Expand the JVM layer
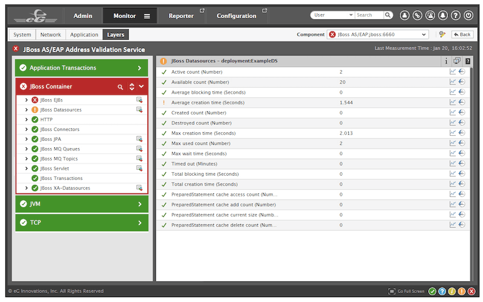The image size is (483, 302). click(139, 204)
